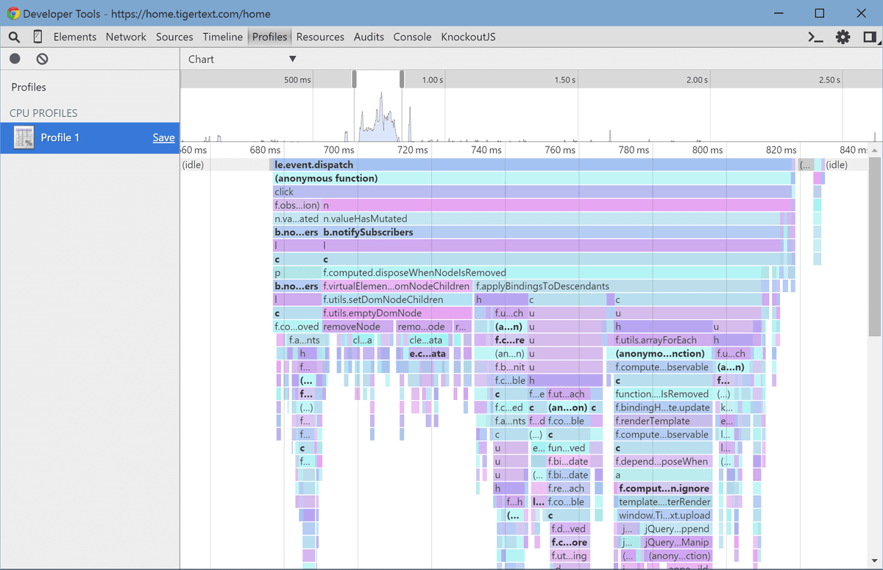Screen dimensions: 883x570
Task: Click the 1.00 s overview marker
Action: 431,79
